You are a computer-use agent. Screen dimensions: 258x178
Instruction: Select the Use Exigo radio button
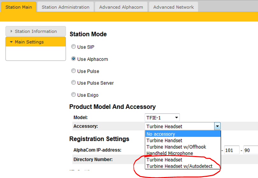74,95
